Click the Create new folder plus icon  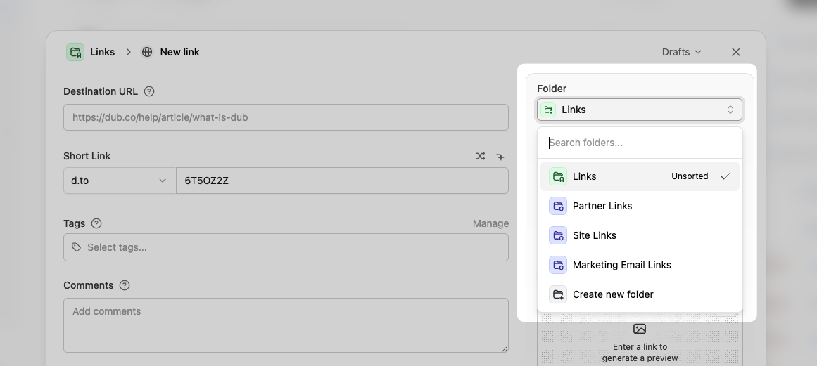coord(558,294)
